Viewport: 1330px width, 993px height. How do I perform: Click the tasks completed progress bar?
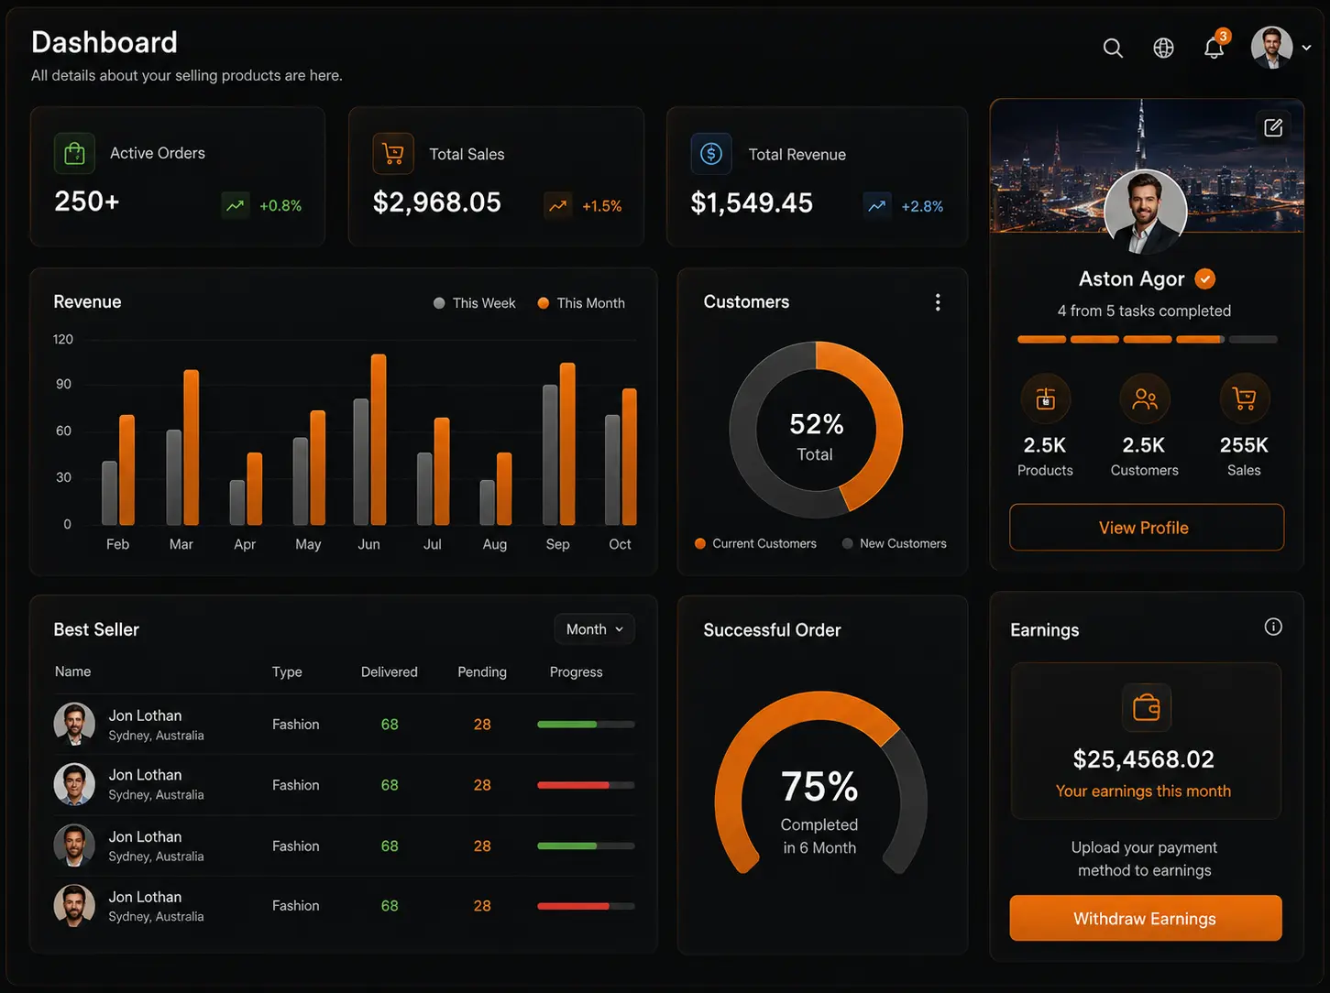[1147, 339]
